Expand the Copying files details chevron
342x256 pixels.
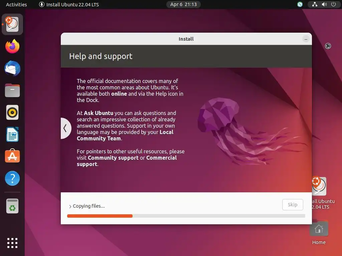[70, 206]
